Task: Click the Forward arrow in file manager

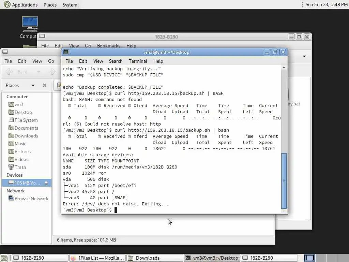Action: point(52,72)
